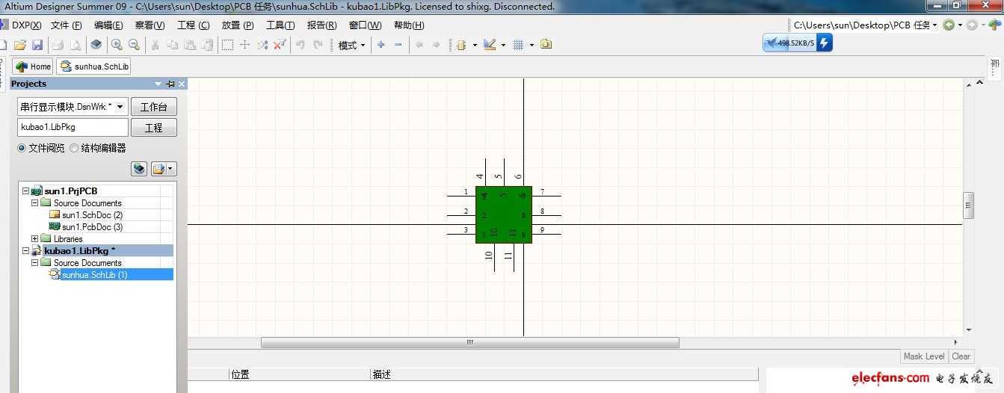Viewport: 1004px width, 393px height.
Task: Save the document with the floppy disk icon
Action: coord(37,45)
